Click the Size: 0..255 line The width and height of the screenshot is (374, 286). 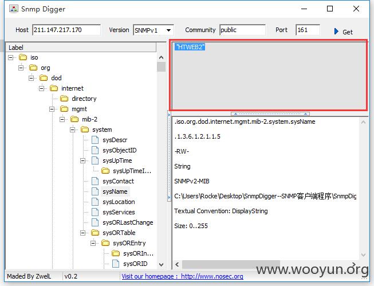point(191,226)
